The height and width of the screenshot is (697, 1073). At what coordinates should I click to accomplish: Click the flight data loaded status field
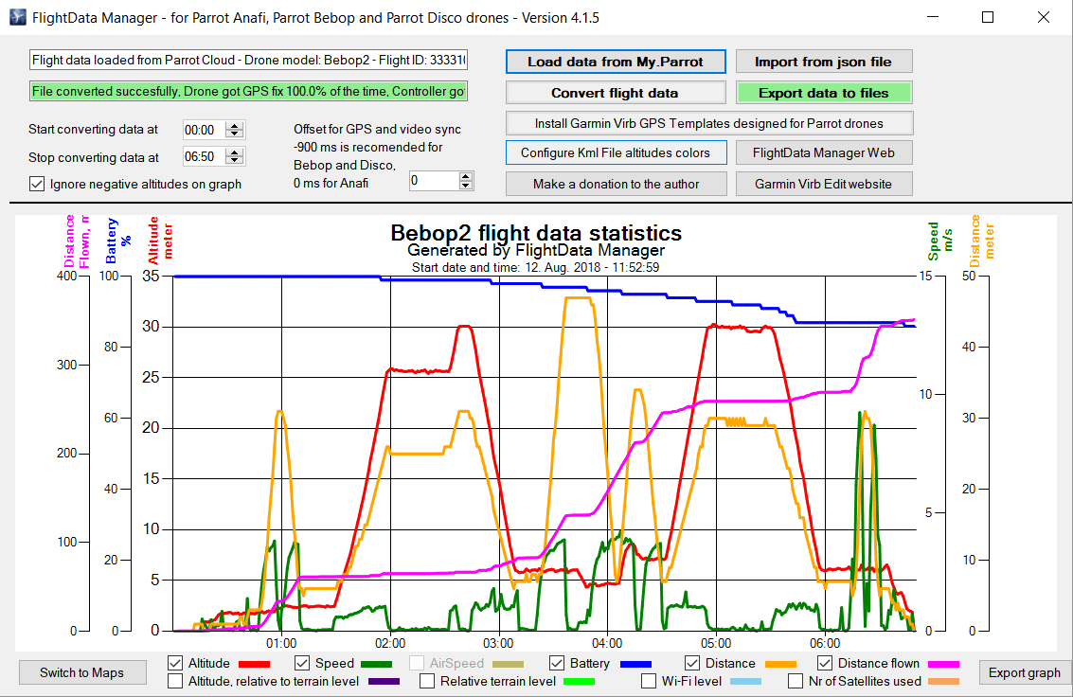pyautogui.click(x=248, y=61)
